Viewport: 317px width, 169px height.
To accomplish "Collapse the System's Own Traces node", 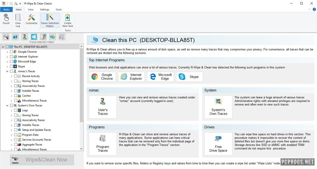I will coord(7,105).
